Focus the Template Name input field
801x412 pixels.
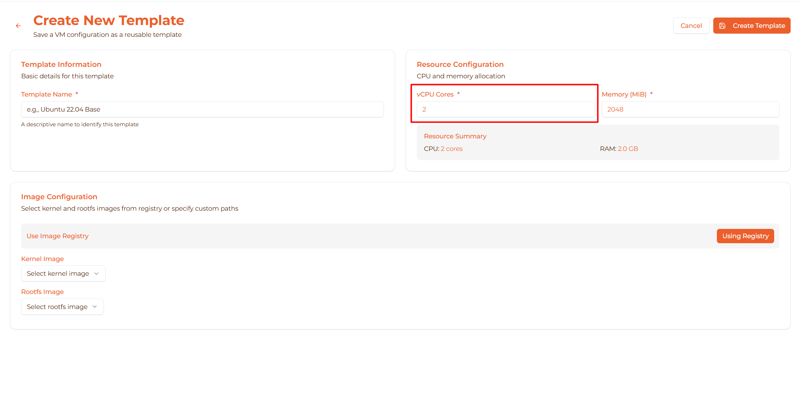pos(202,109)
